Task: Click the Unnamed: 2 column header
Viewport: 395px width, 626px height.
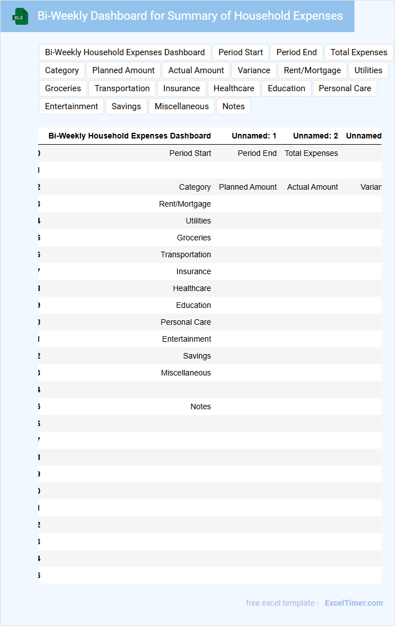Action: tap(315, 136)
